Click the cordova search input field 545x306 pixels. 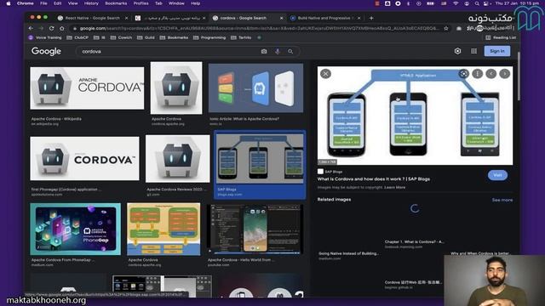tap(169, 51)
